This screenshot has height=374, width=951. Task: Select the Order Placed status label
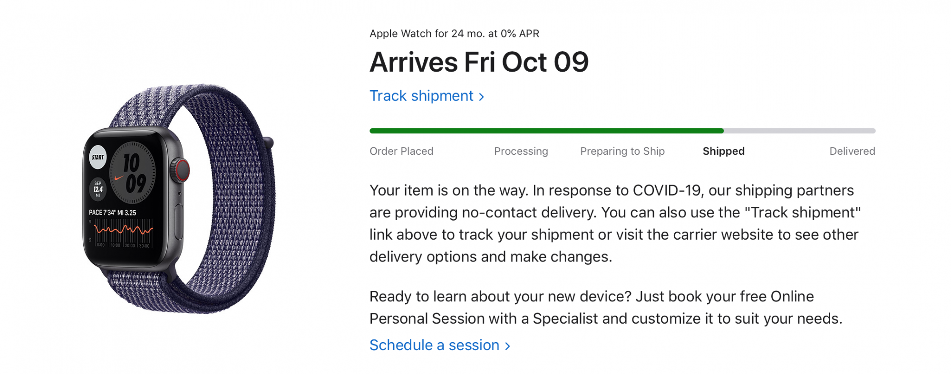click(x=401, y=151)
